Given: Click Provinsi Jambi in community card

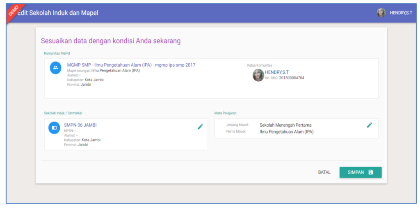Looking at the screenshot, I should pyautogui.click(x=79, y=84).
